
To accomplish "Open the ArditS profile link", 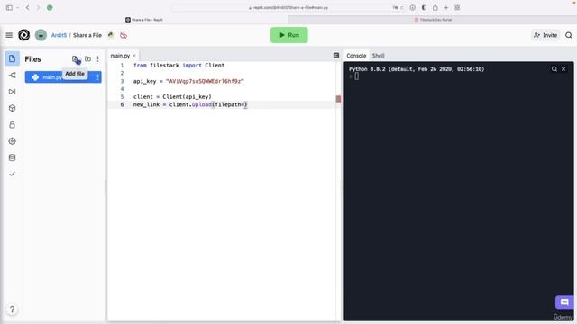I will 59,35.
